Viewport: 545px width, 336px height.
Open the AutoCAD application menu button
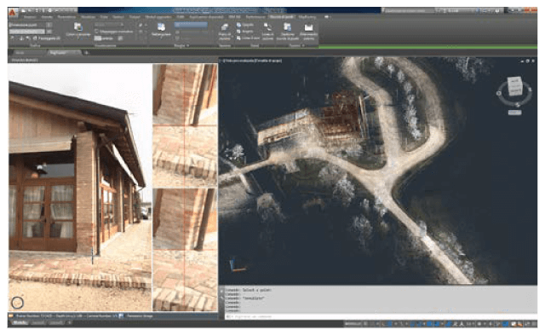pyautogui.click(x=13, y=13)
